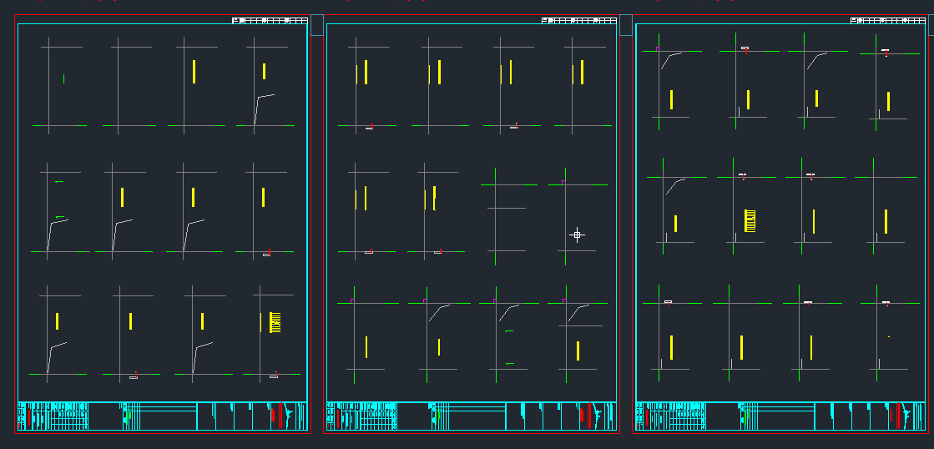Select yellow bar in left sheet's third top detail
The width and height of the screenshot is (934, 449).
pyautogui.click(x=194, y=72)
